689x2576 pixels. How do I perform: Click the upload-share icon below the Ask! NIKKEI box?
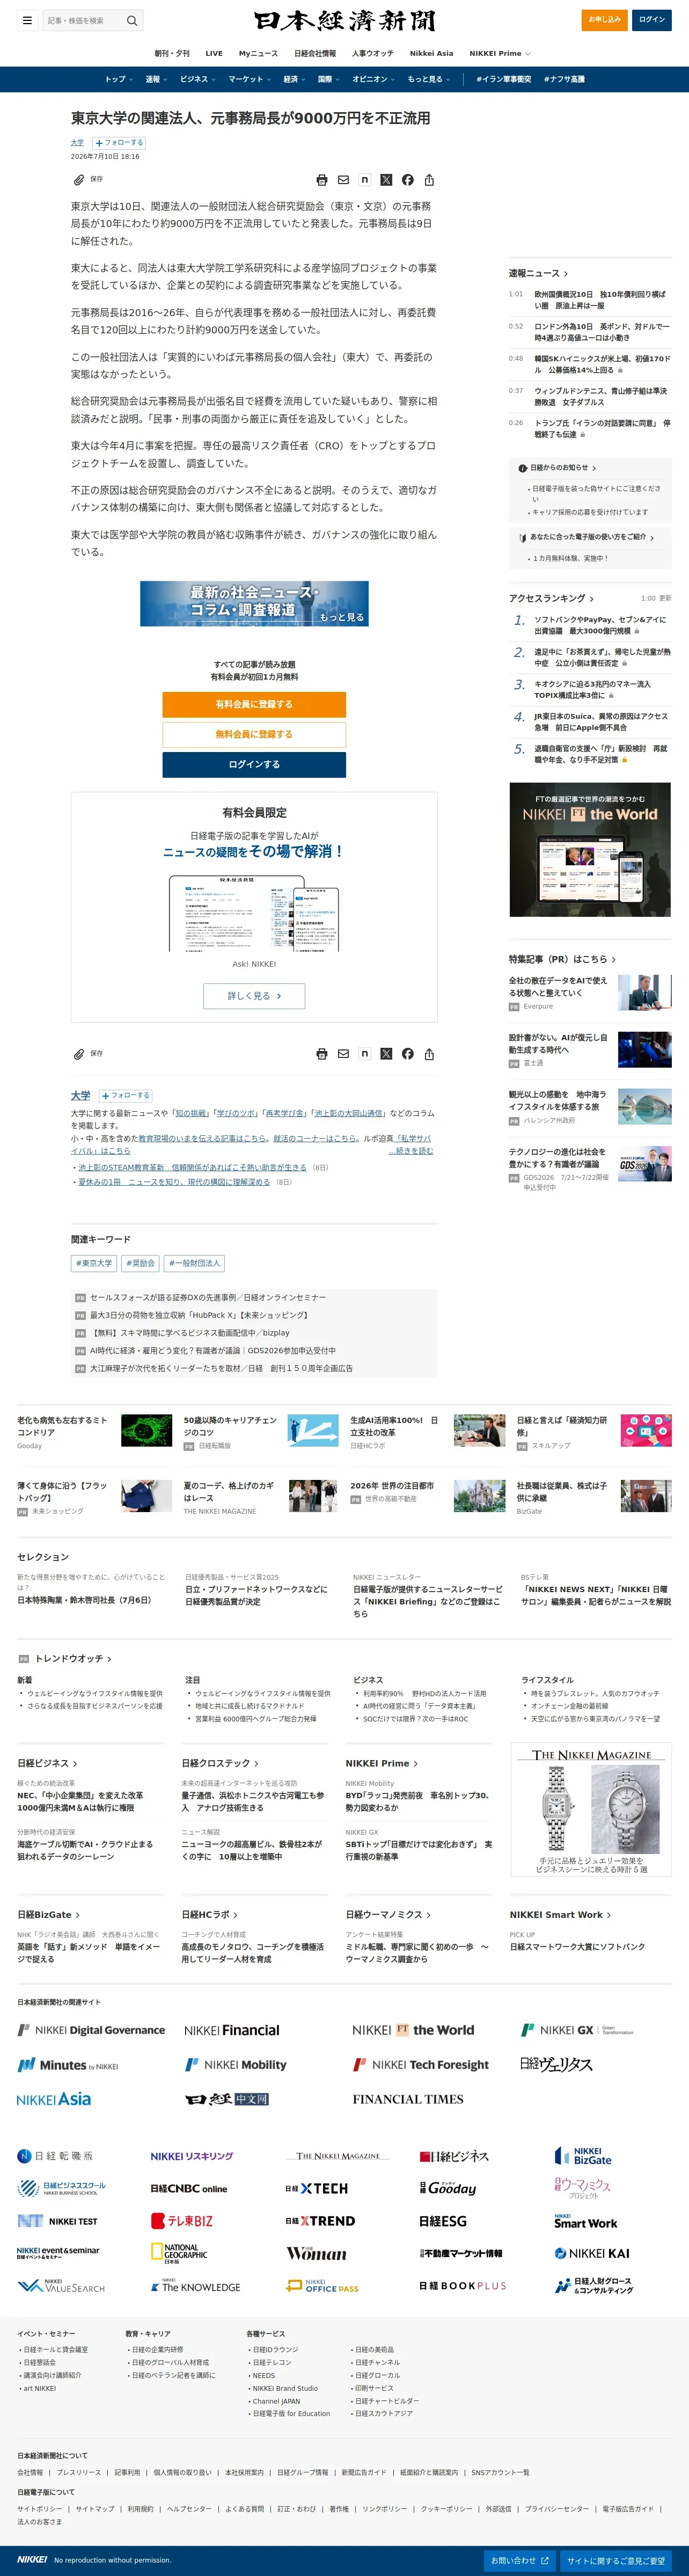[x=429, y=1054]
